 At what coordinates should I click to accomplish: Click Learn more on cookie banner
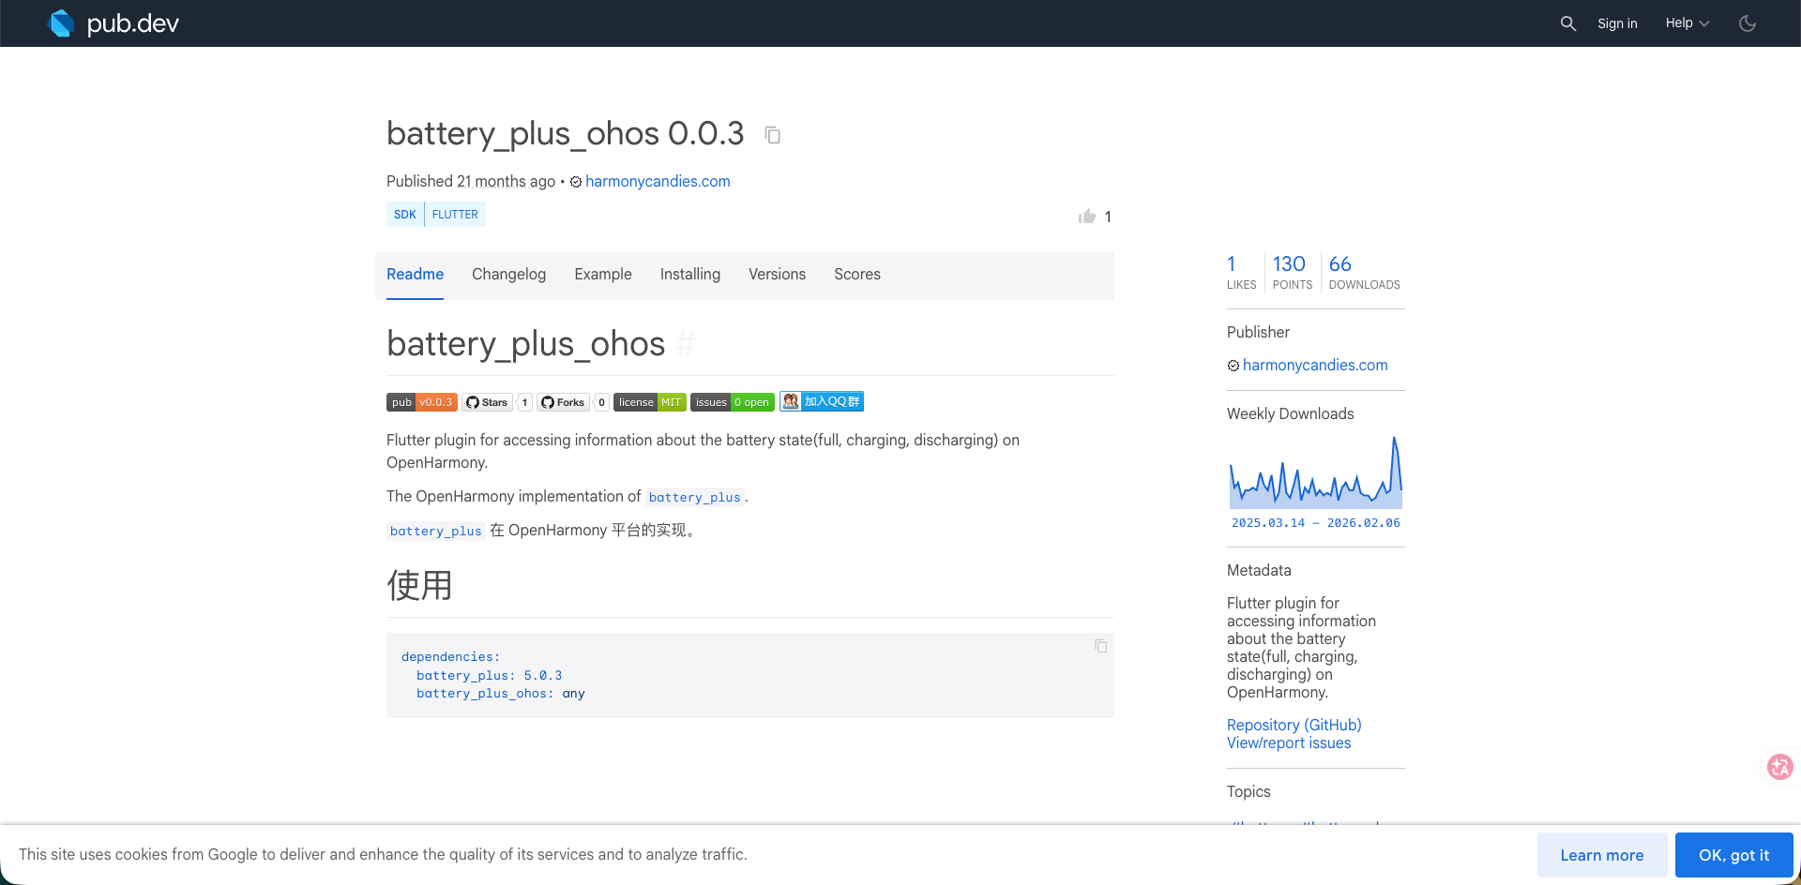(x=1602, y=855)
